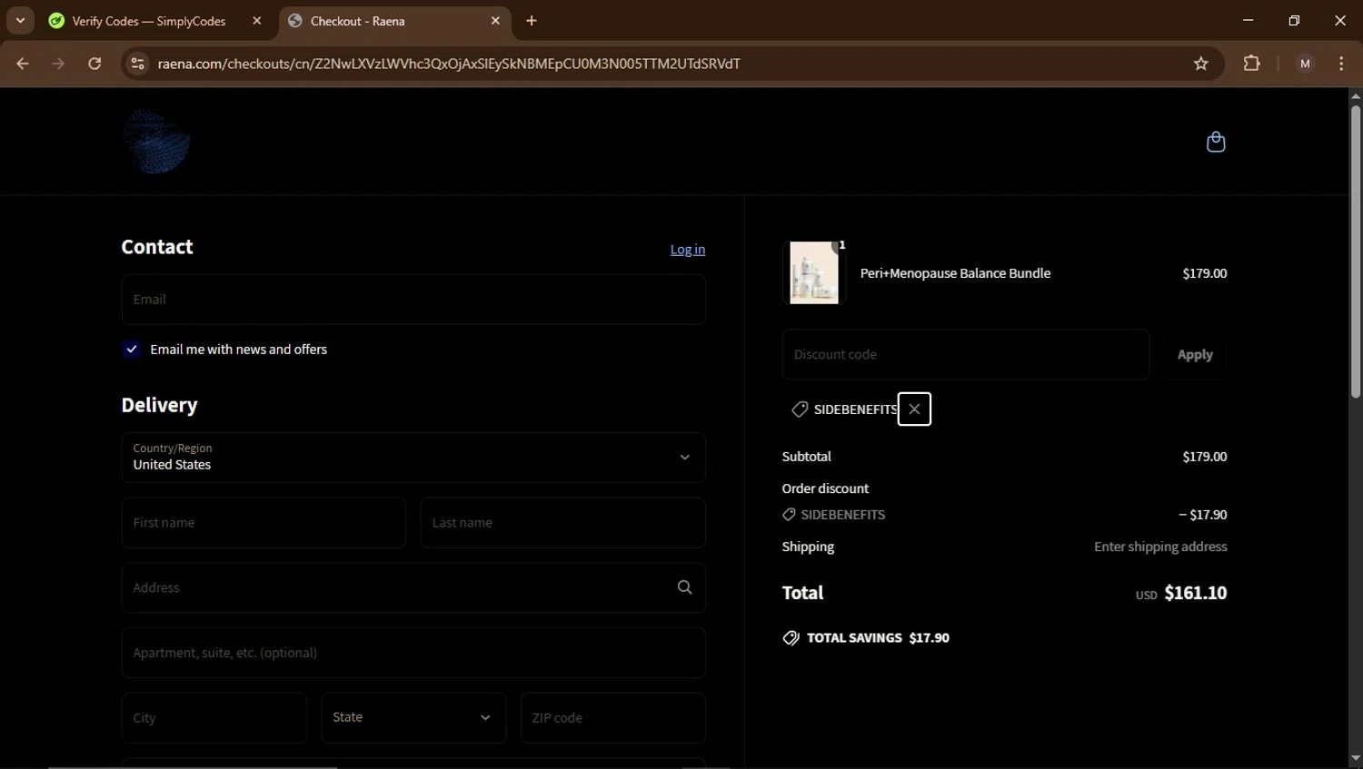Click the Enter shipping address text
The height and width of the screenshot is (769, 1363).
click(x=1160, y=547)
